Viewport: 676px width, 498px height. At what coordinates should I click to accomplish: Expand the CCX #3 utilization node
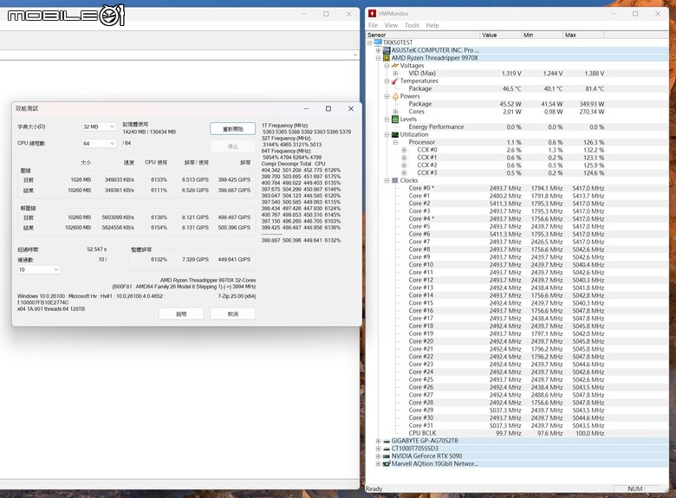pyautogui.click(x=404, y=172)
